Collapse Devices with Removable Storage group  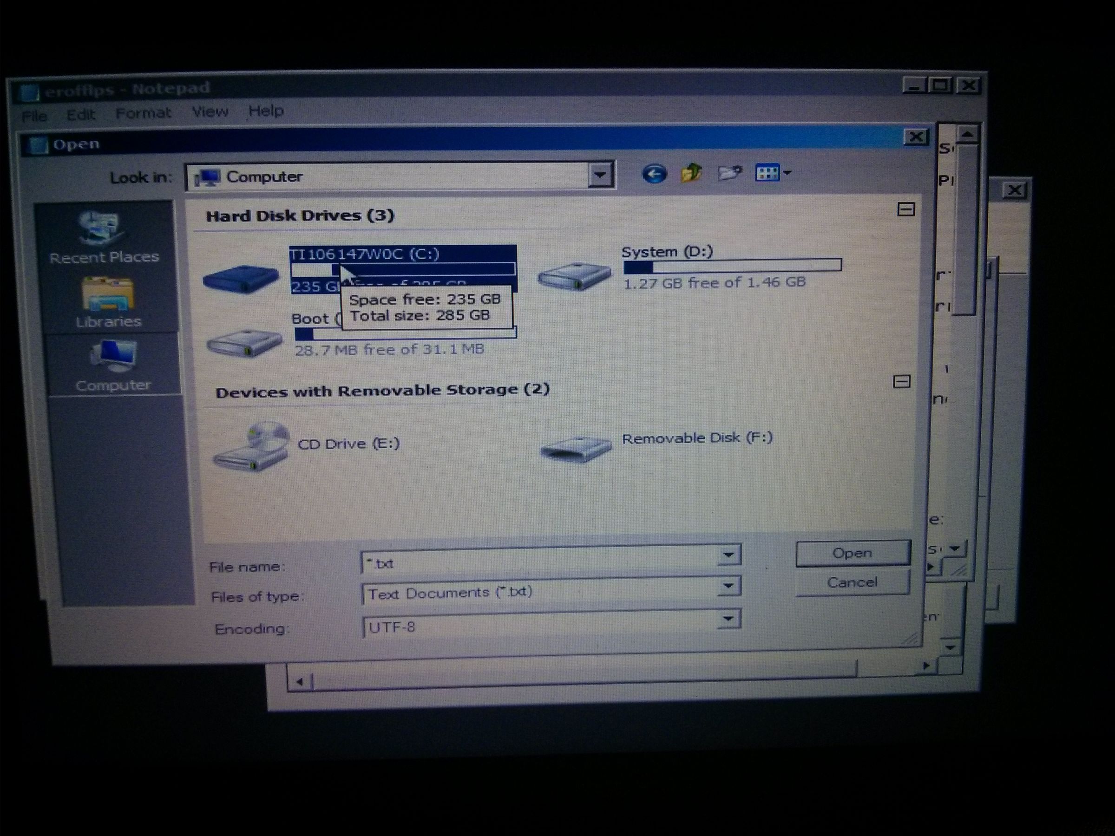(901, 381)
